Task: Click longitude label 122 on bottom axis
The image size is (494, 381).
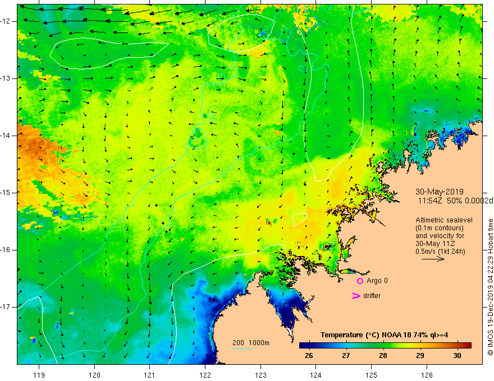Action: 205,375
